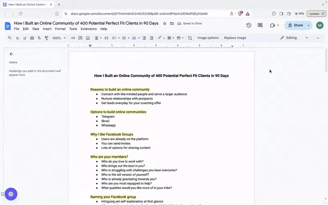Star this document

pyautogui.click(x=165, y=23)
